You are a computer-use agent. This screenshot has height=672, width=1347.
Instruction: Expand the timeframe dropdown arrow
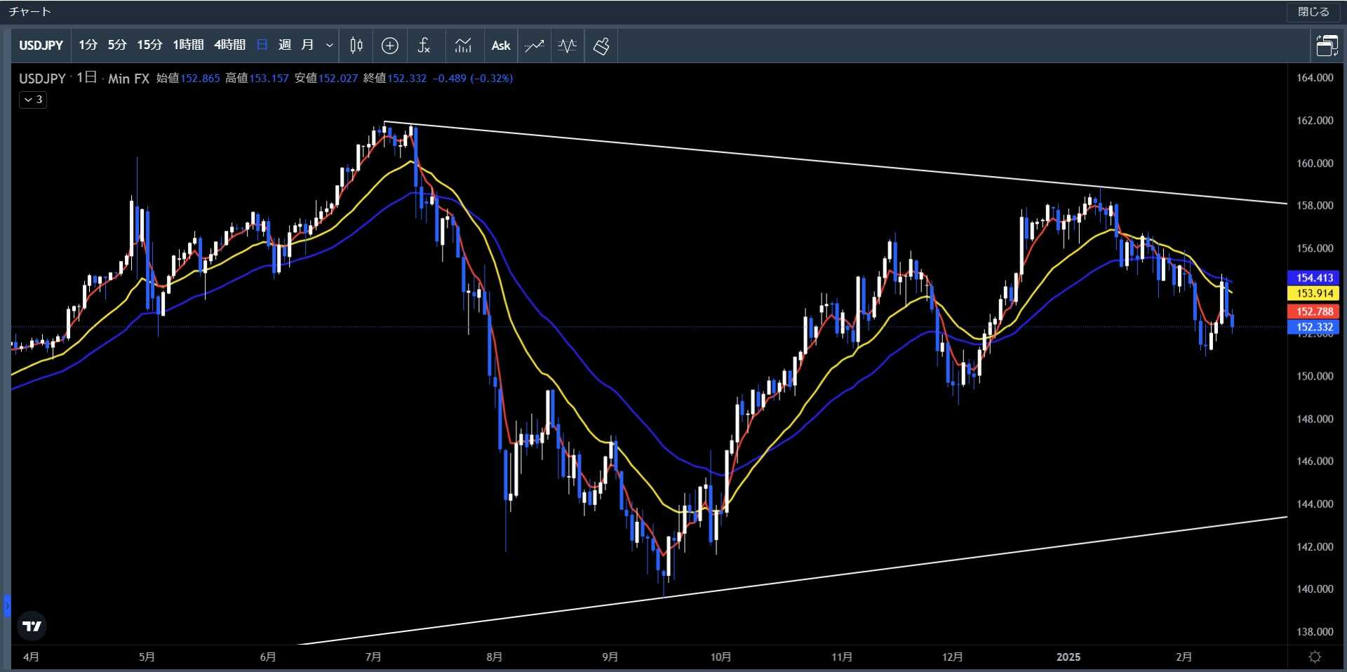click(x=330, y=46)
